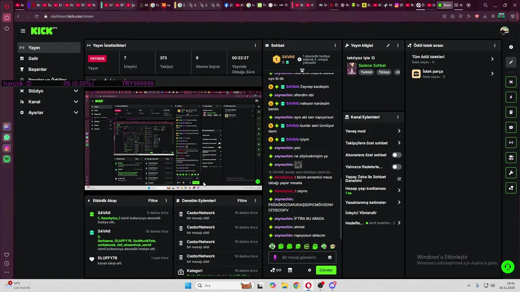Screen dimensions: 520x292
Task: Open the emoji picker in the message box
Action: (330, 258)
